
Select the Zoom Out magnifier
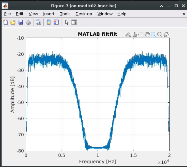pos(160,35)
